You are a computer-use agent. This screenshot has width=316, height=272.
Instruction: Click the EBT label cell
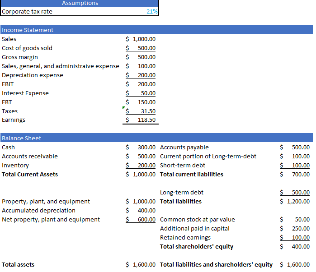click(x=7, y=102)
